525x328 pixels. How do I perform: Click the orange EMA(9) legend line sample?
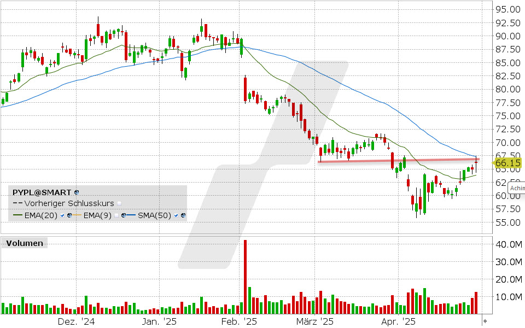tap(77, 215)
